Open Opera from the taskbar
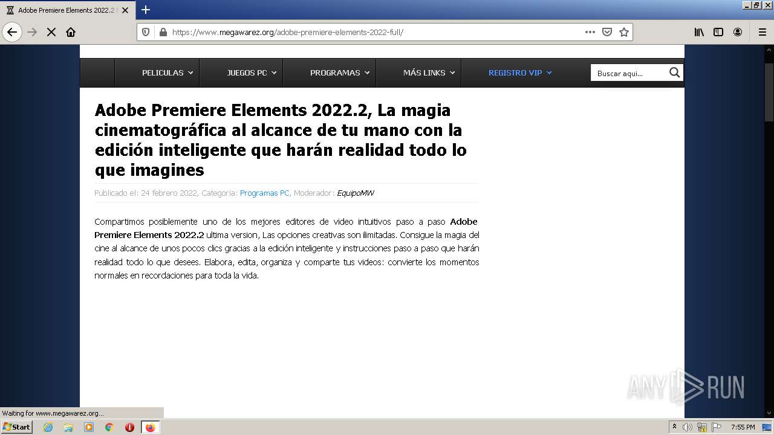774x435 pixels. pos(129,427)
